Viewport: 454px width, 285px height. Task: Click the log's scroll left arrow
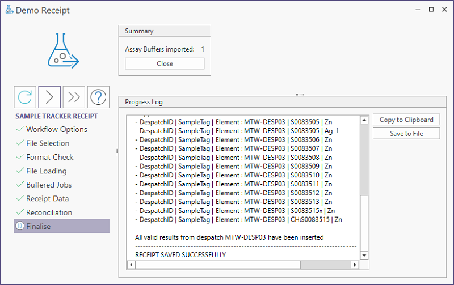pyautogui.click(x=131, y=265)
